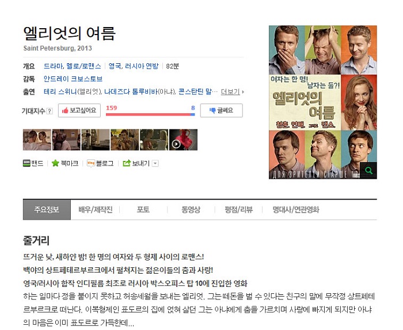Vote 글쎄요 with the thumbs down button
This screenshot has height=330, width=403.
pyautogui.click(x=221, y=110)
